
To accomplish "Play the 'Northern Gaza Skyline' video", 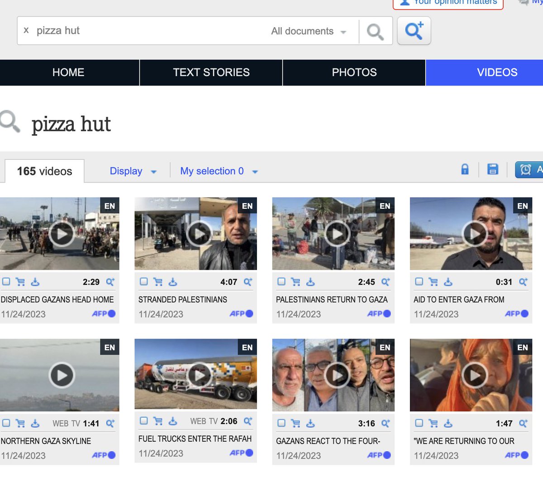I will tap(62, 375).
